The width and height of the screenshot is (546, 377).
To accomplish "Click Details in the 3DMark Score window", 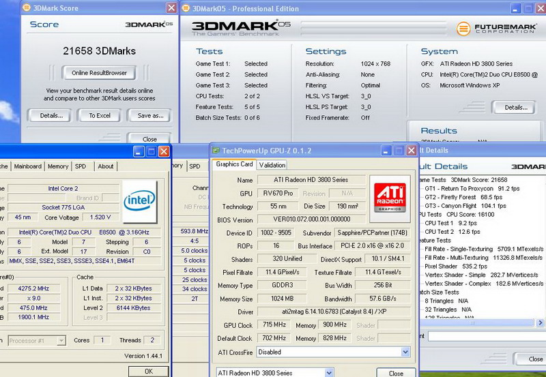I will click(x=49, y=115).
